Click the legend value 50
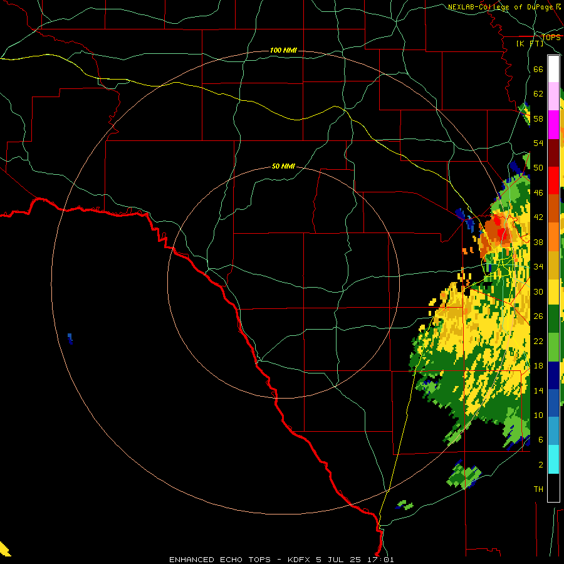564x564 pixels. click(538, 168)
